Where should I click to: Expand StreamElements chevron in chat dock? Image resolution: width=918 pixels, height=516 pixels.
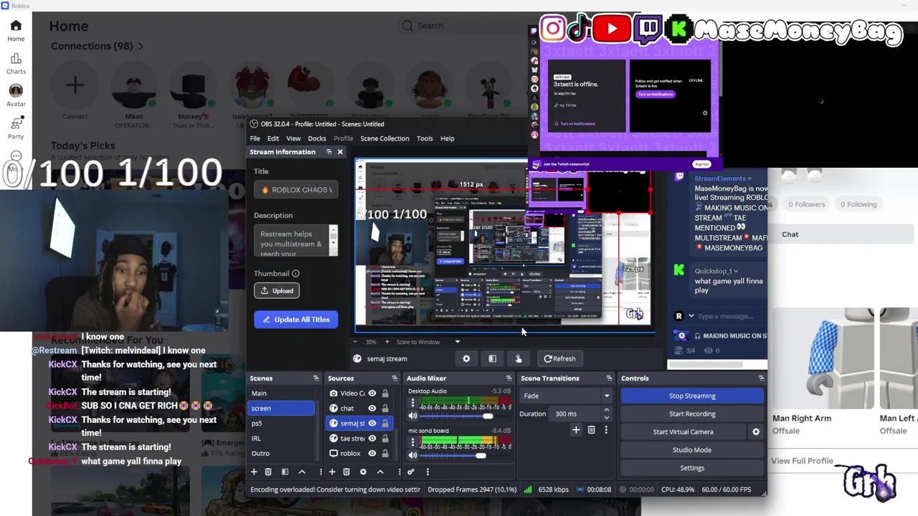[x=749, y=178]
